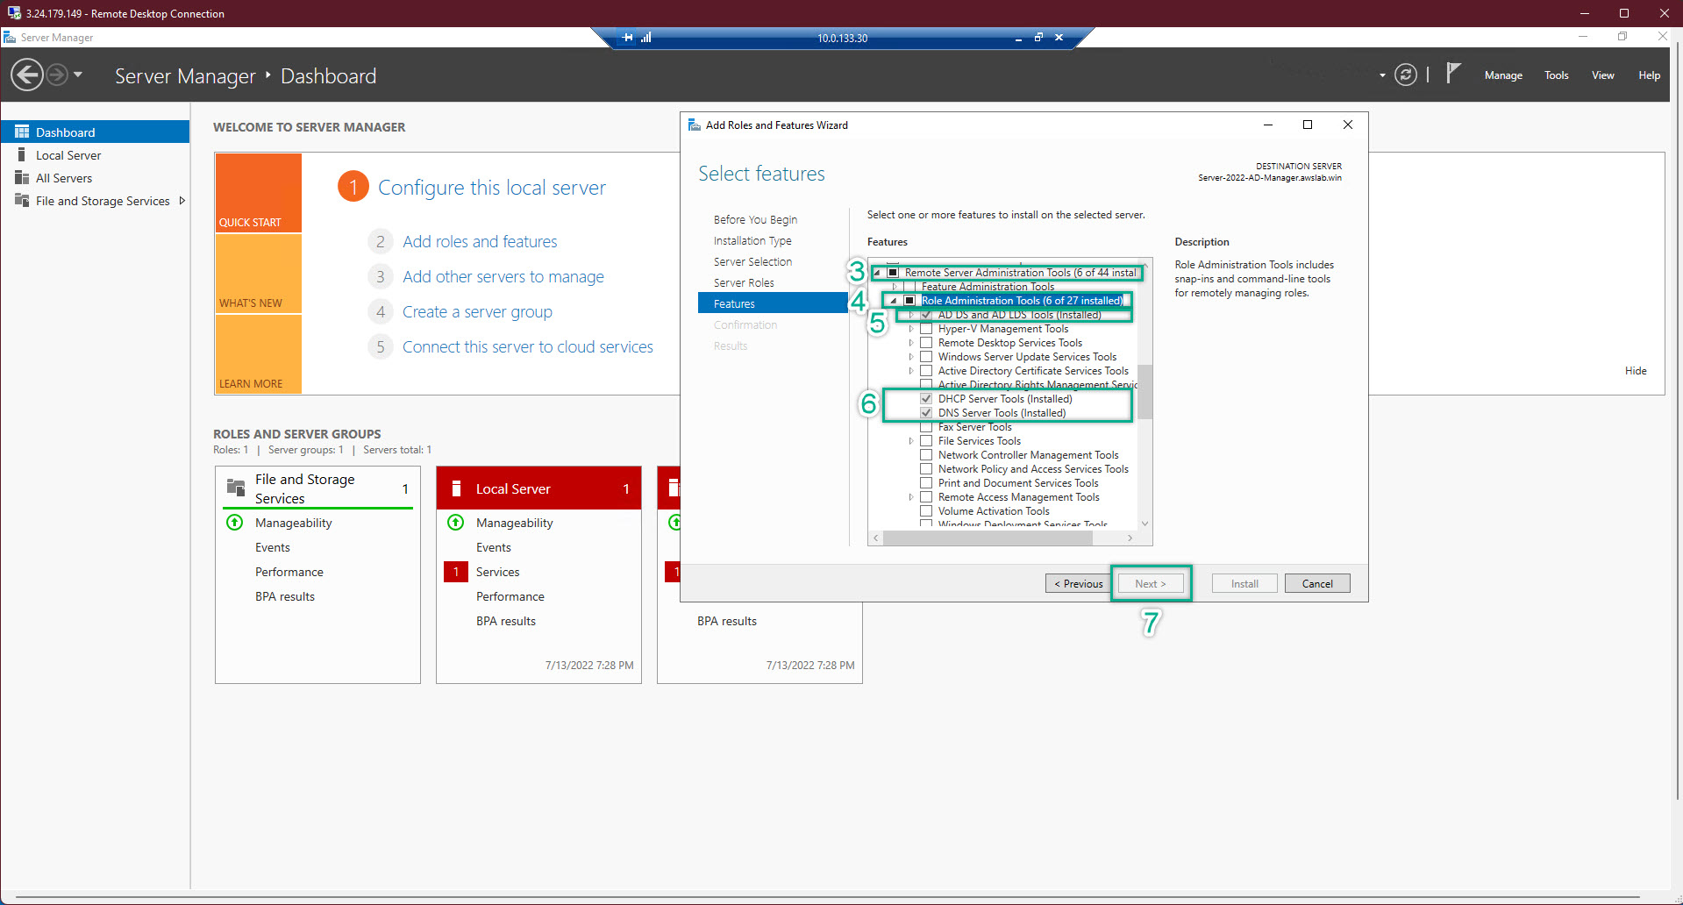Viewport: 1683px width, 905px height.
Task: Minimize the remote session from the connection bar
Action: tap(1018, 39)
